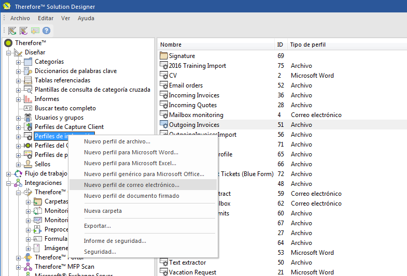Select the 2016 Training Import row

283,66
